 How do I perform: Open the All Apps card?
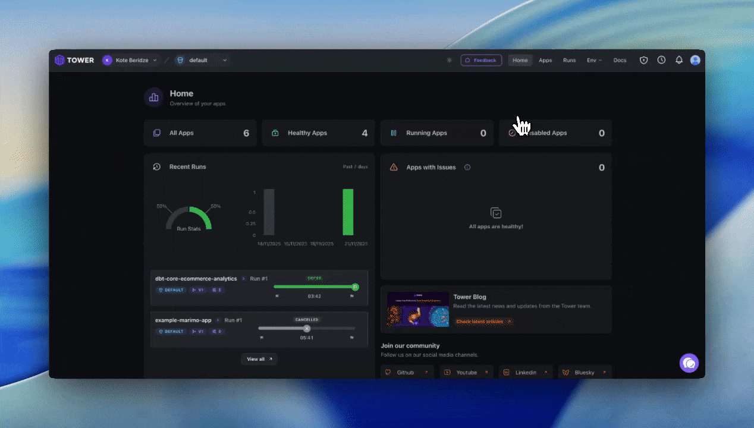200,133
